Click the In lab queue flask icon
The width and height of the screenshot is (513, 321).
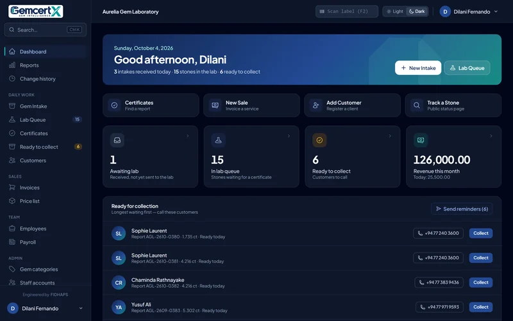tap(218, 140)
